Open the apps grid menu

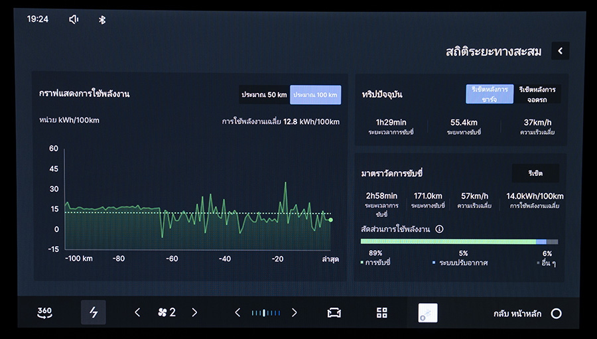381,312
